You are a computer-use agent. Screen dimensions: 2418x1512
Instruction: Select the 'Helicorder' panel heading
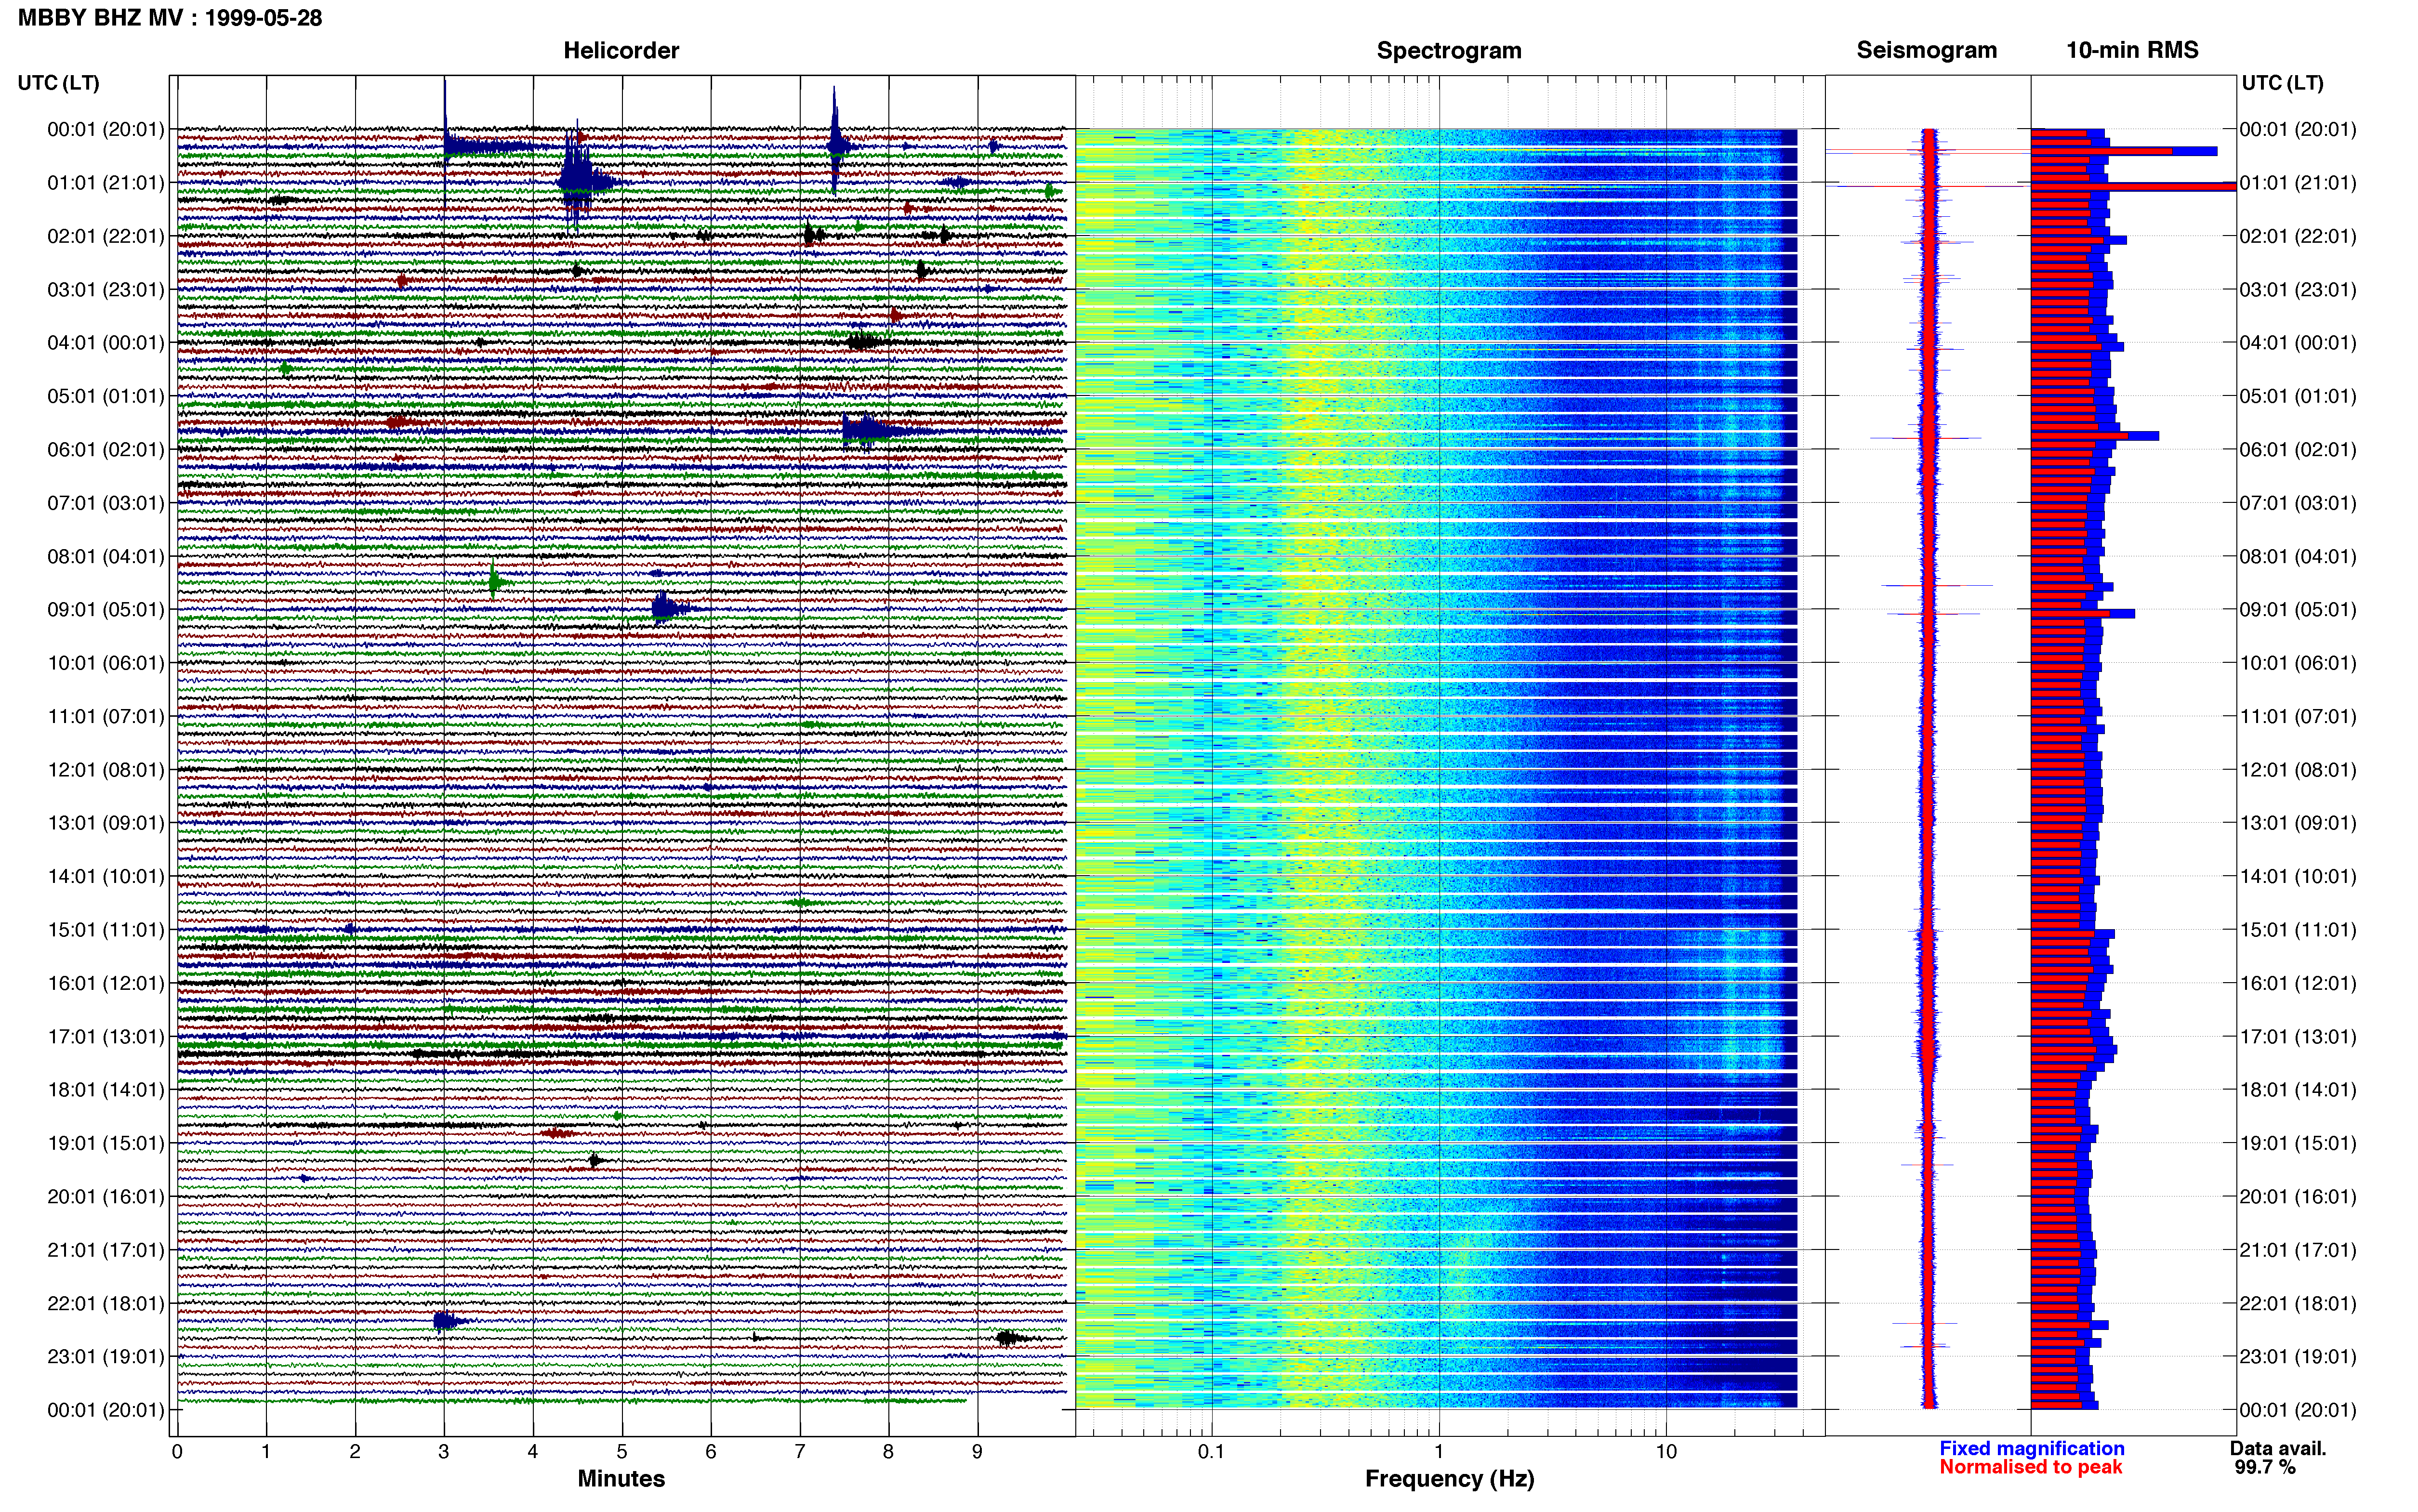coord(621,50)
